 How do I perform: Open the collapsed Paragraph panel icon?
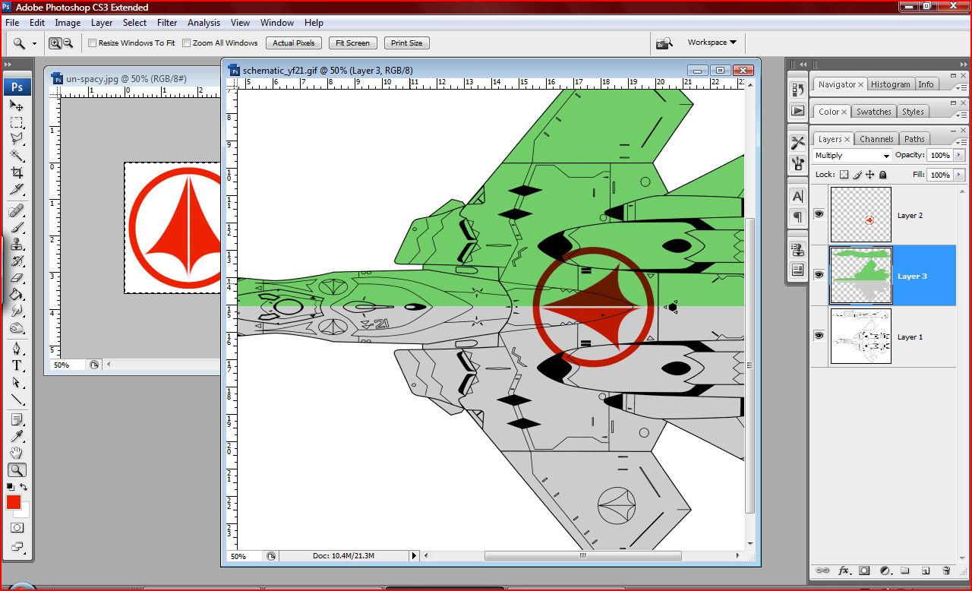pos(797,217)
